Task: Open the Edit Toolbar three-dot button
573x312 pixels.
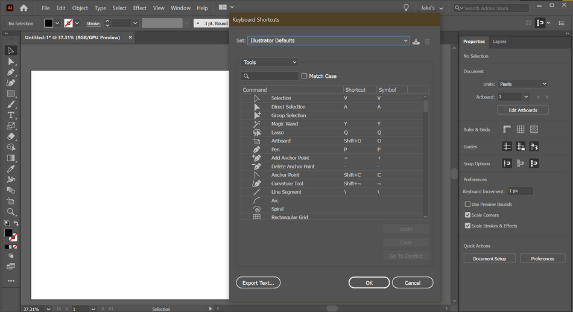Action: tap(11, 281)
